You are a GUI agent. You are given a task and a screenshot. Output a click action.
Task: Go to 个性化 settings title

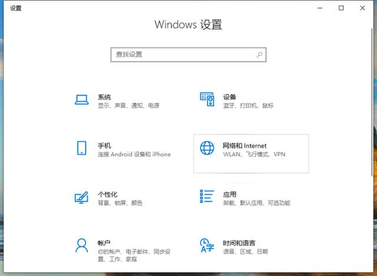(107, 194)
